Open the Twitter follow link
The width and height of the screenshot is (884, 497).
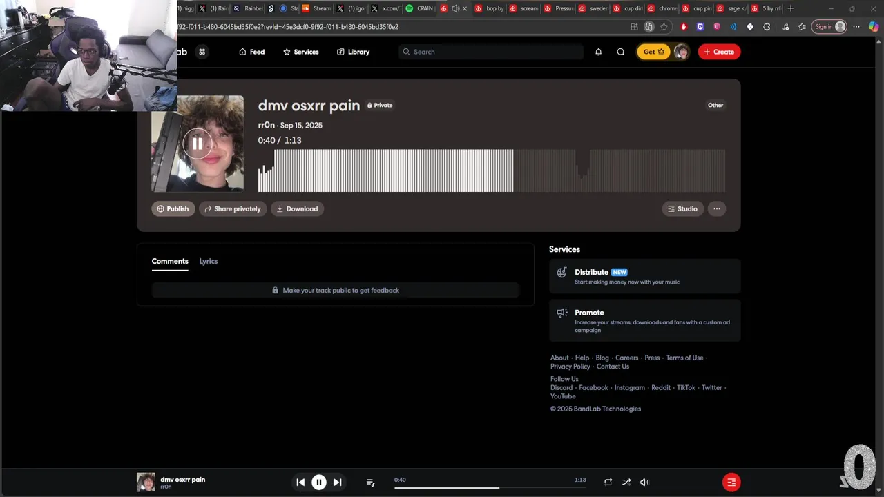pos(711,388)
